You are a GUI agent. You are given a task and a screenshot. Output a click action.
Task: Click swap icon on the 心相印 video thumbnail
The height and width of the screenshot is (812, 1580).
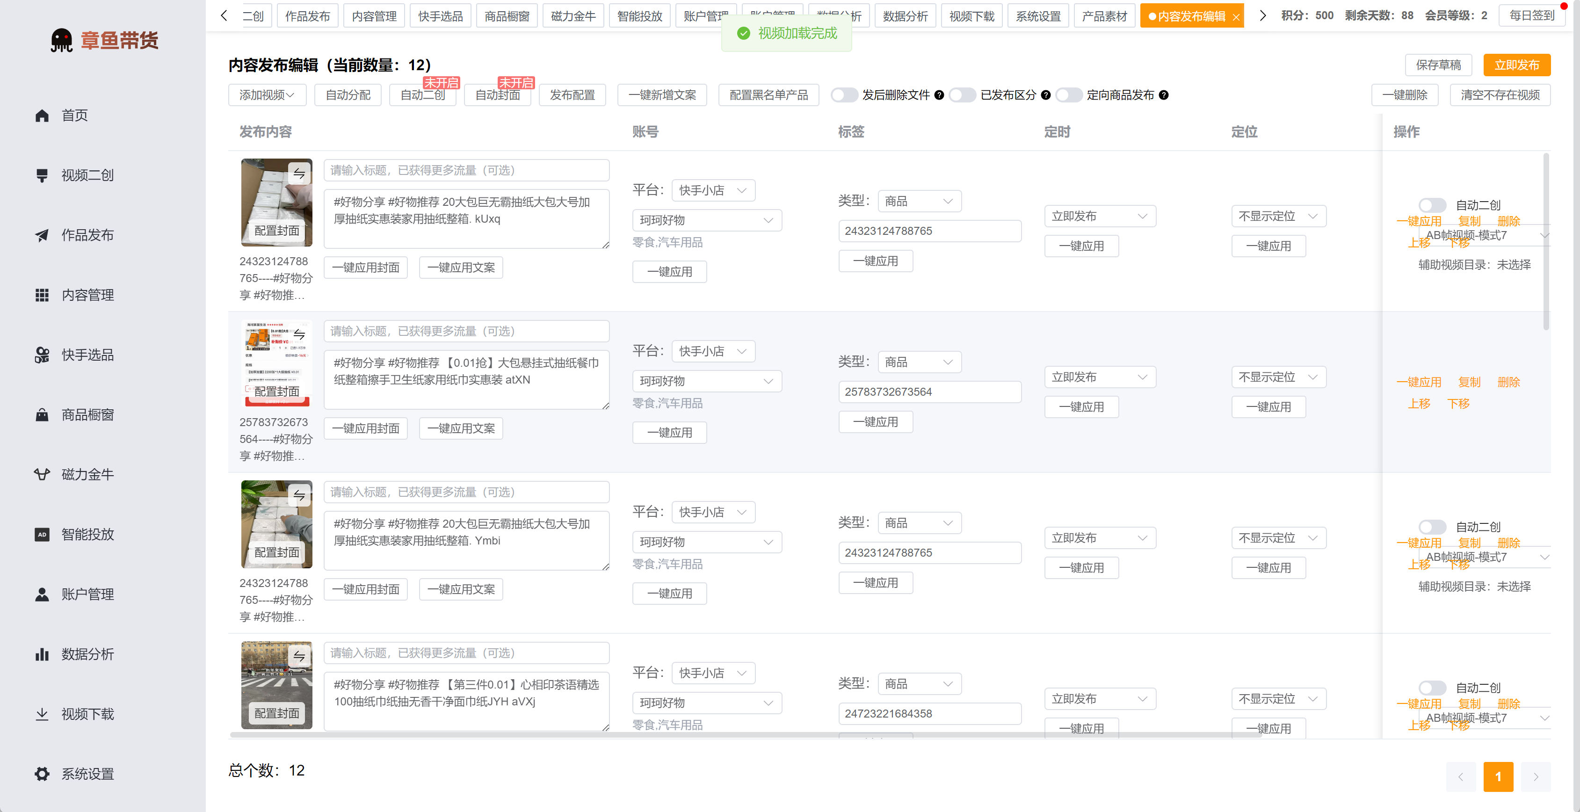299,656
